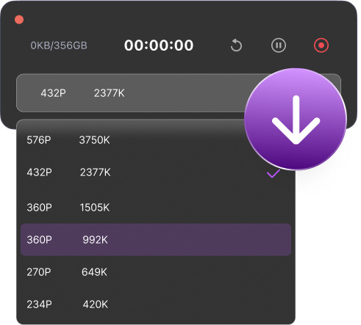This screenshot has height=325, width=361.
Task: Choose the 234P 420K quality option
Action: click(x=156, y=304)
